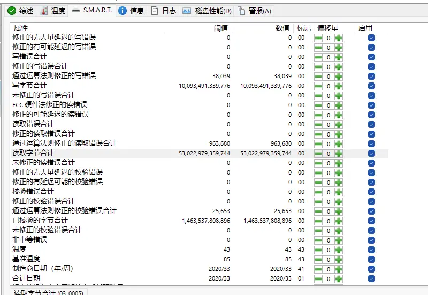Screen dimensions: 428x295
Task: Go to the 警报(A) tab
Action: tap(254, 11)
